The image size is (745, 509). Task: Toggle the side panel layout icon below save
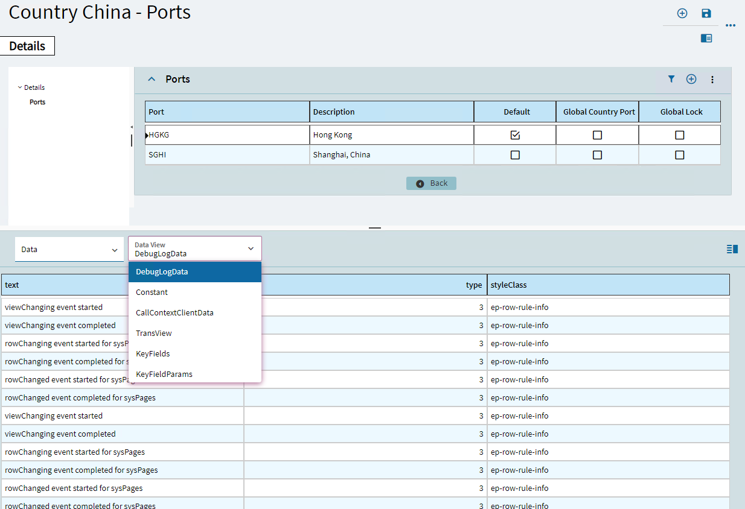pos(706,38)
